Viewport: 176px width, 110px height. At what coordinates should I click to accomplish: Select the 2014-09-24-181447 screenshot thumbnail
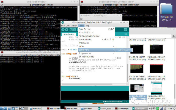point(156,49)
